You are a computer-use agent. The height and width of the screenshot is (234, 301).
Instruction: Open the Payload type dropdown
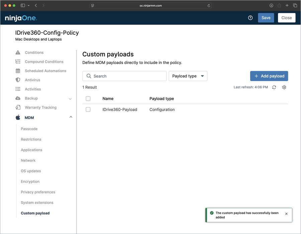click(x=188, y=76)
